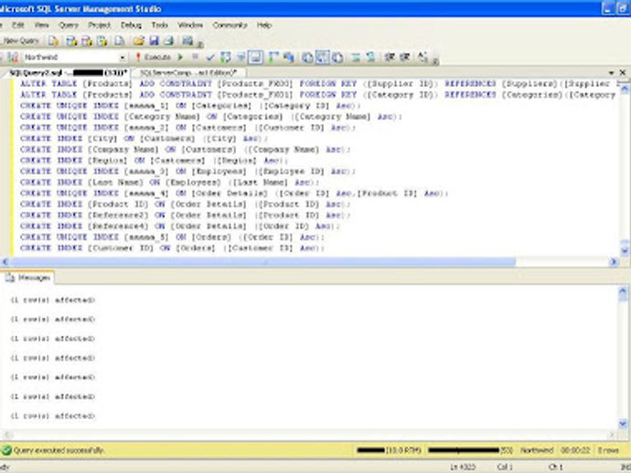Click the CREATE INDEX [Customer ID] ON [Orders] line
This screenshot has height=473, width=631.
point(172,248)
